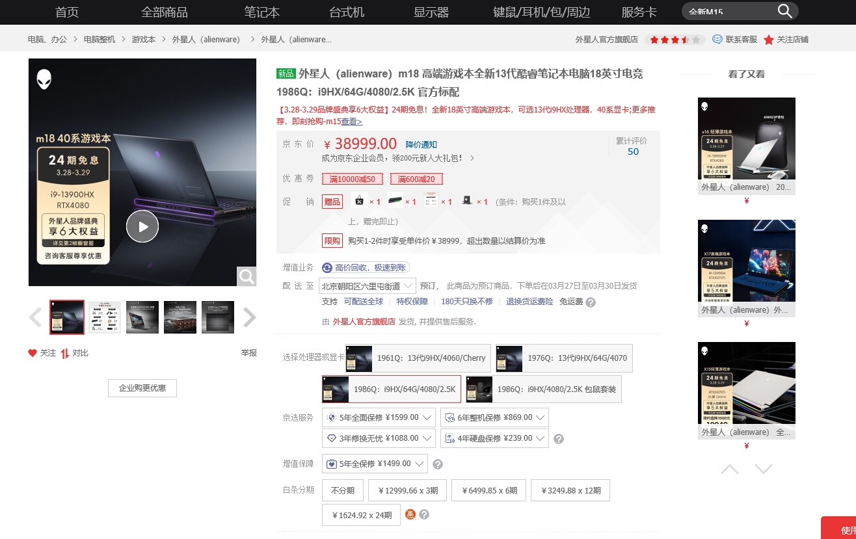Open 键鼠/耳机/包/周边 navigation tab

(x=541, y=12)
